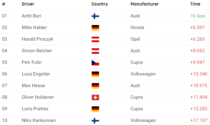Click the Austrian flag next to Harald Proczyk

95,39
